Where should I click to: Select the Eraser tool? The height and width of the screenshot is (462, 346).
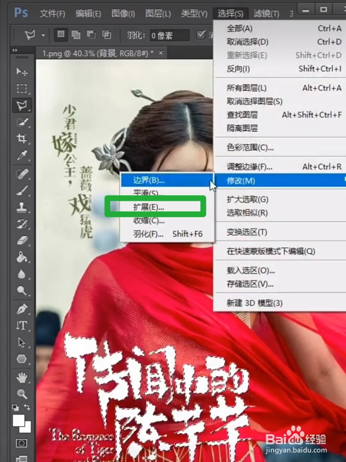point(22,240)
